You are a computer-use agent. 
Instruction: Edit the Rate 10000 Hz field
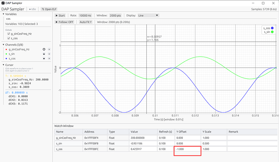pyautogui.click(x=85, y=16)
